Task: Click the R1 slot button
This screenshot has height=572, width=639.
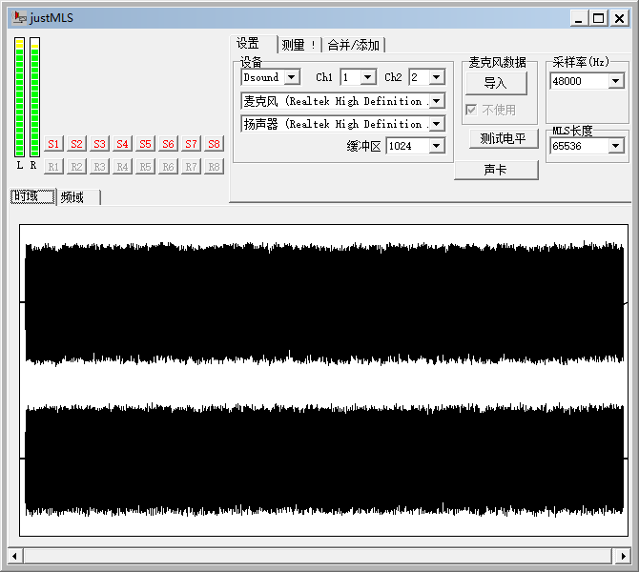Action: (53, 167)
